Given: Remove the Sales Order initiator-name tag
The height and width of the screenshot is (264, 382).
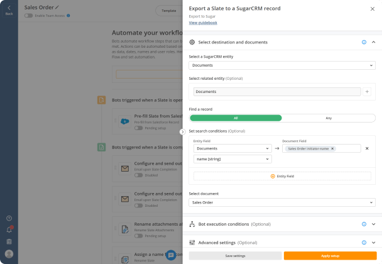Looking at the screenshot, I should (x=332, y=148).
